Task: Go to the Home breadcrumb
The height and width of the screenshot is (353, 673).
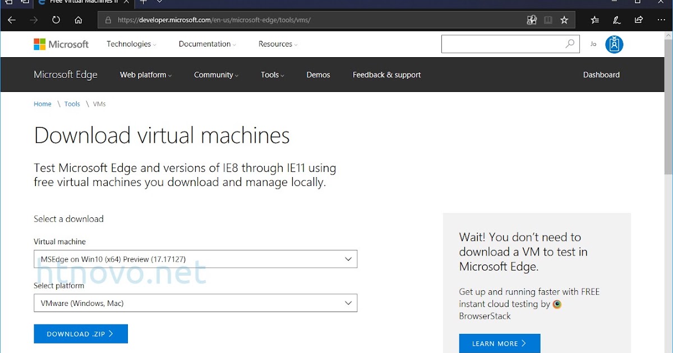Action: [x=43, y=104]
